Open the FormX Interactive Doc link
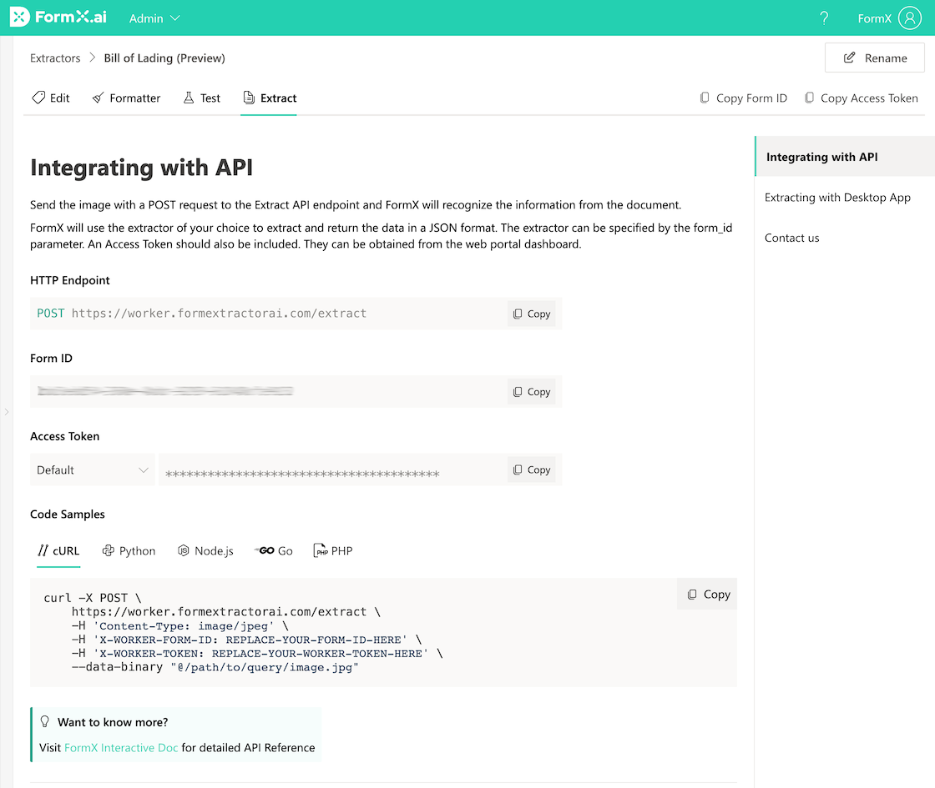This screenshot has width=935, height=788. click(121, 748)
